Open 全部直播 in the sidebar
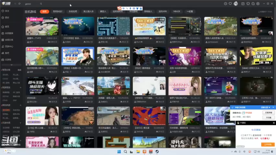 [7, 33]
